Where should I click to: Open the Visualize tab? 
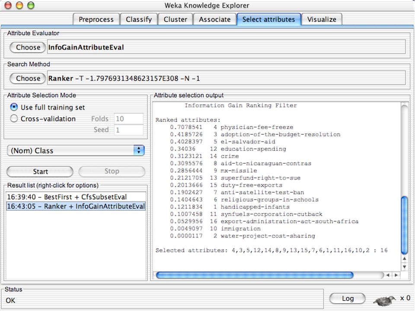tap(322, 19)
